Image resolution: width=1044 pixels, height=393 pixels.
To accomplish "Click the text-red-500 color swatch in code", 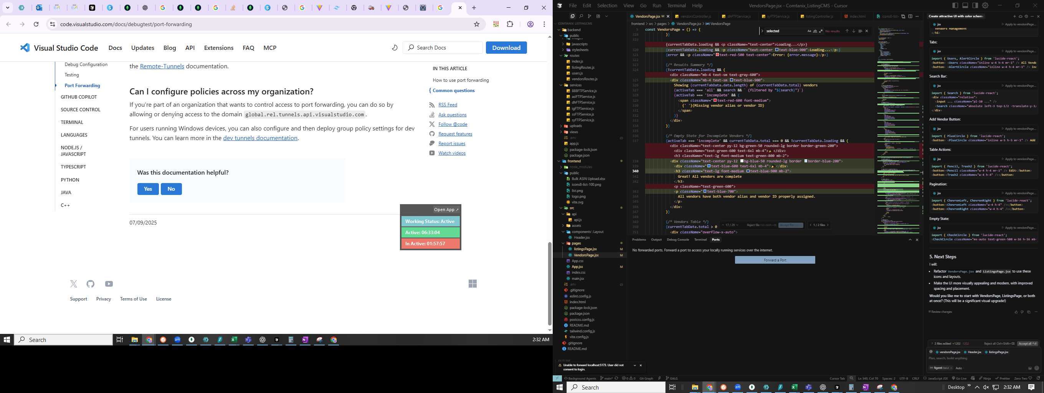I will click(x=717, y=55).
